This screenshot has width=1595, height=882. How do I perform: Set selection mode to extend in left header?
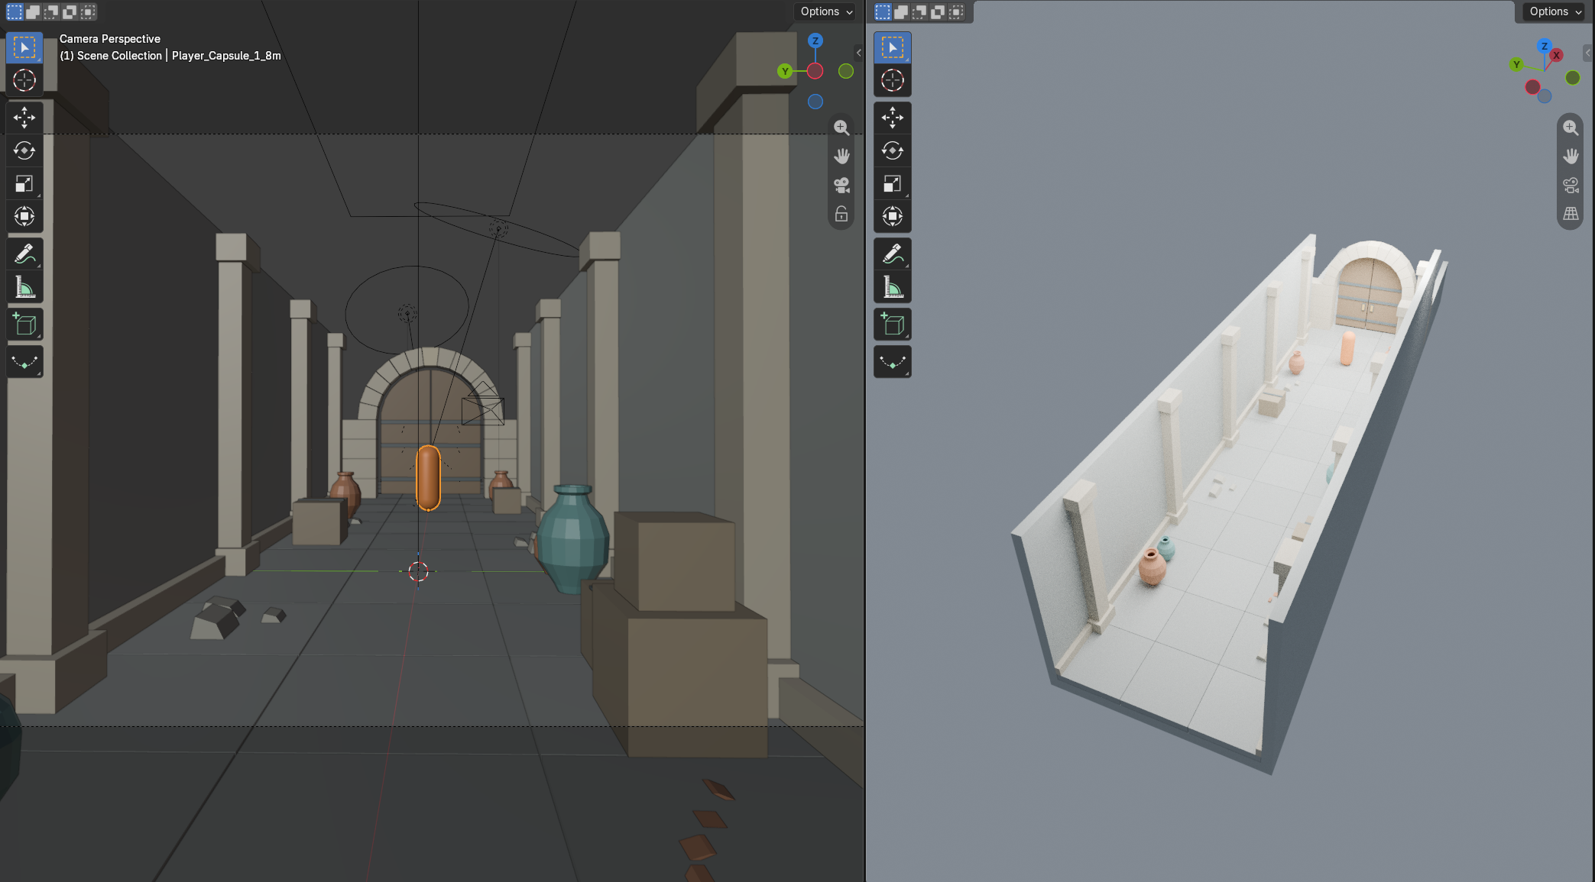pyautogui.click(x=33, y=11)
